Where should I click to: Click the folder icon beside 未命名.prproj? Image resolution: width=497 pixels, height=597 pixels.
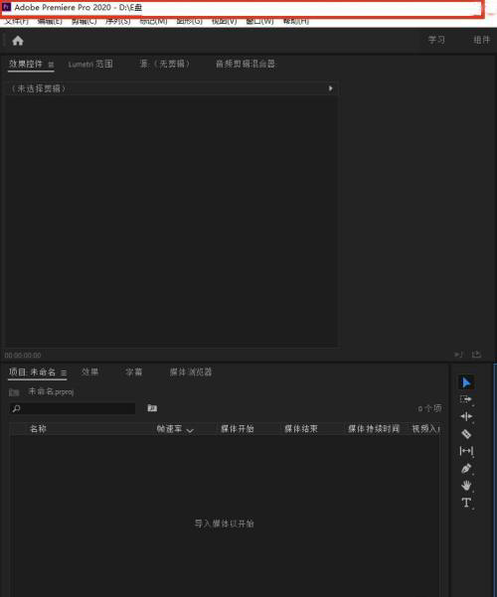(x=14, y=391)
